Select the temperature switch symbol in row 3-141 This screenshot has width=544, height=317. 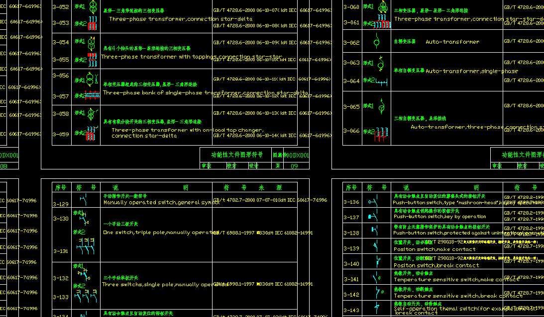pos(376,277)
